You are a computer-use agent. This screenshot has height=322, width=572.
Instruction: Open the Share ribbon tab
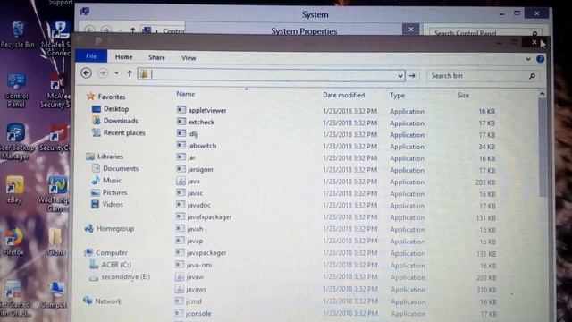click(x=156, y=57)
